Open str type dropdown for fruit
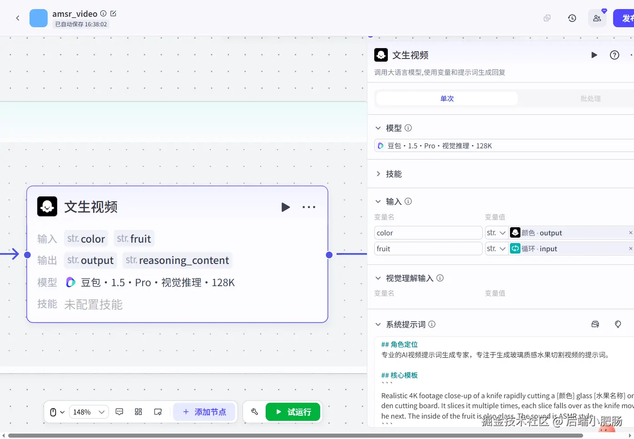Screen dimensions: 634x439 coord(496,249)
